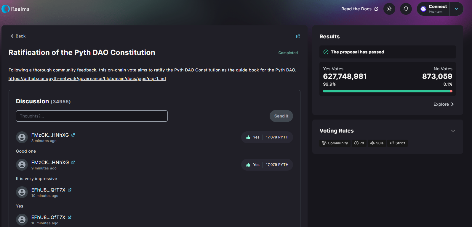Image resolution: width=472 pixels, height=227 pixels.
Task: Open proposal in explorer via top-right external icon
Action: [x=298, y=36]
